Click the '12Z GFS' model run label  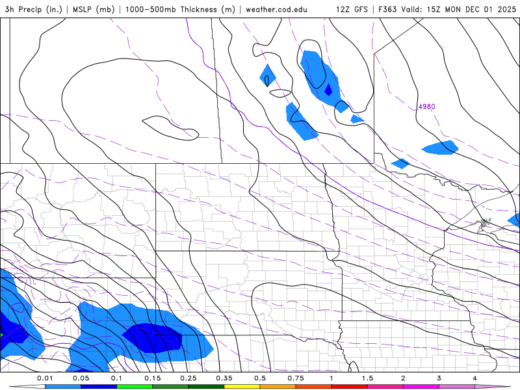point(352,9)
